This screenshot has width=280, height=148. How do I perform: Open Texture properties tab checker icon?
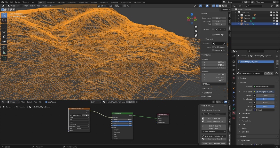click(x=234, y=118)
